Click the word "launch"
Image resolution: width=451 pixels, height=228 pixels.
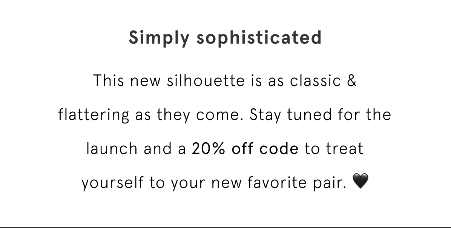(112, 149)
